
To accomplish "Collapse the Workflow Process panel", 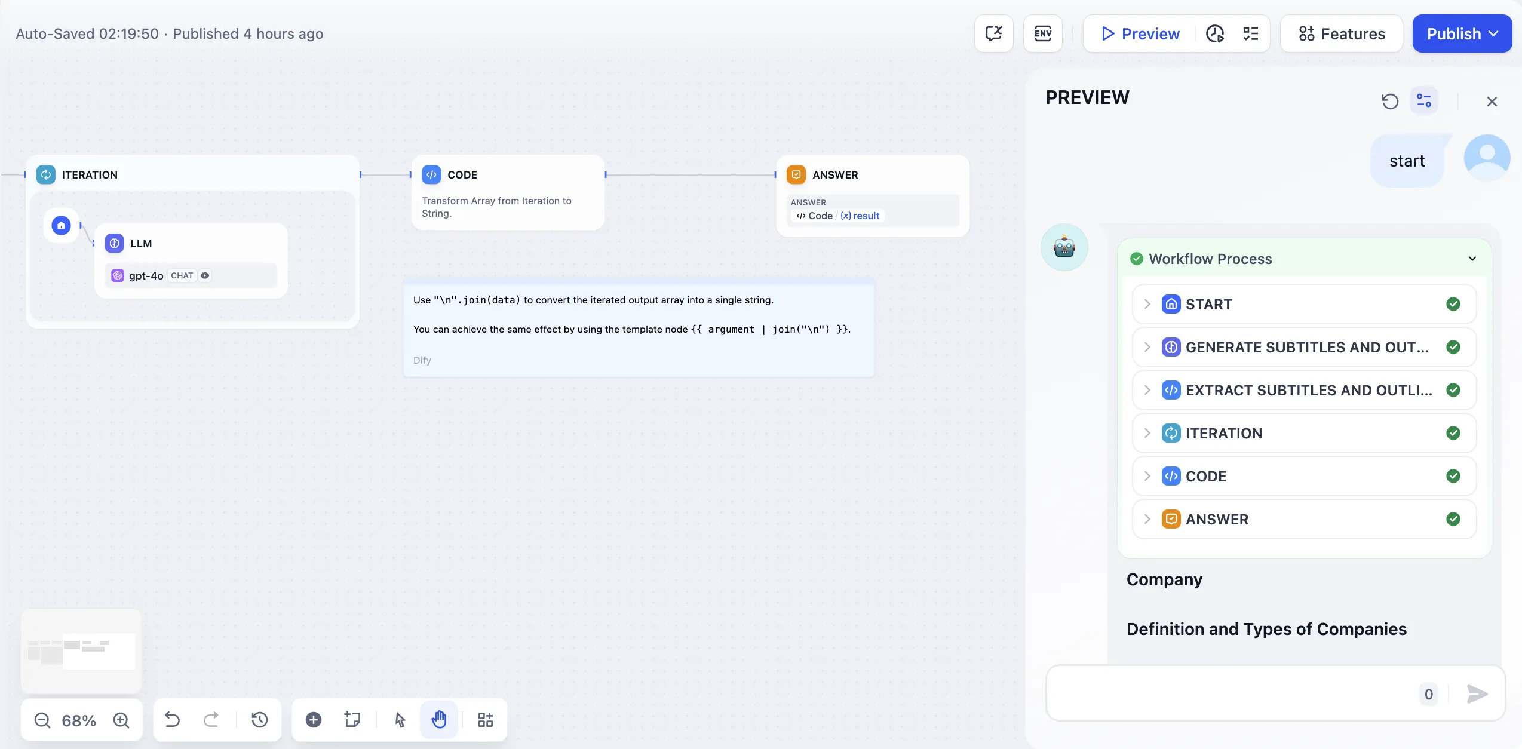I will [x=1472, y=259].
